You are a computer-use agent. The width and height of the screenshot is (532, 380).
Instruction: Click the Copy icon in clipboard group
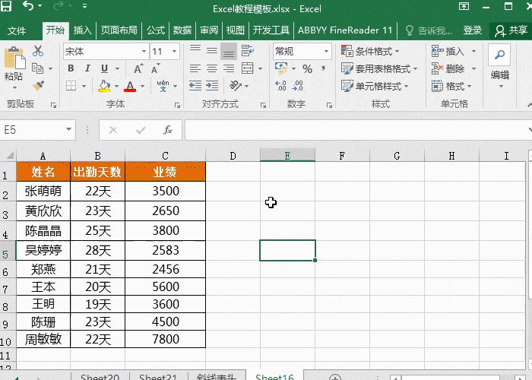pyautogui.click(x=38, y=68)
